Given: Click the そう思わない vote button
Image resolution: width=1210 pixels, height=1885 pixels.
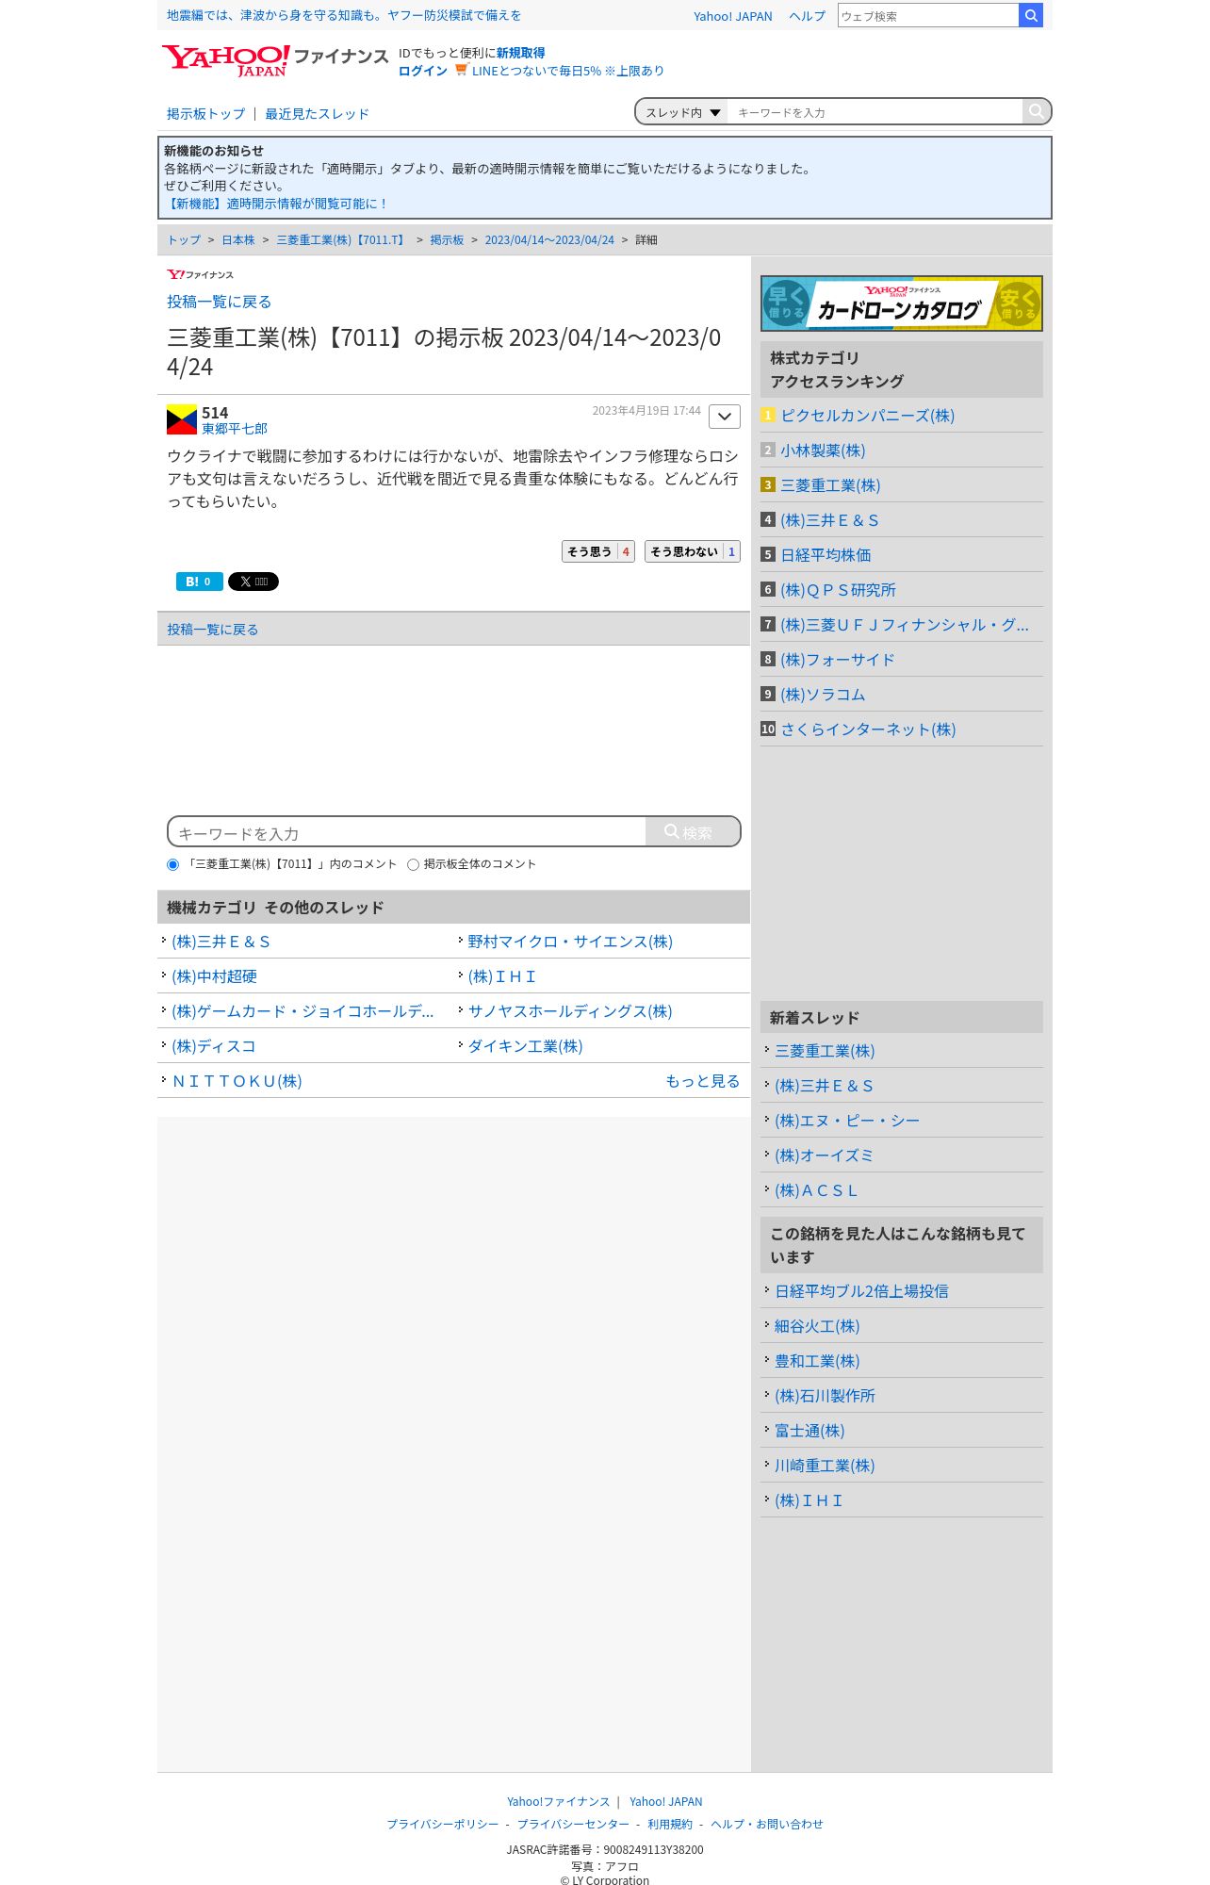Looking at the screenshot, I should coord(693,551).
